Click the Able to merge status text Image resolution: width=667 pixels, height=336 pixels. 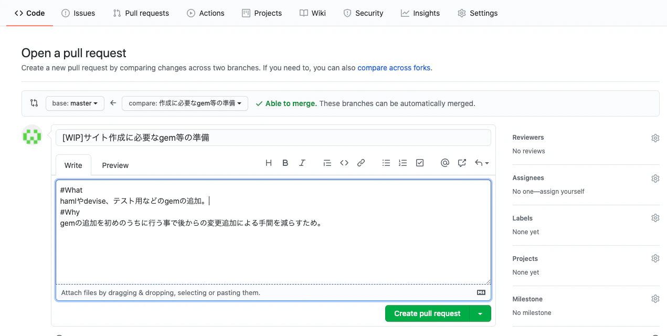291,103
